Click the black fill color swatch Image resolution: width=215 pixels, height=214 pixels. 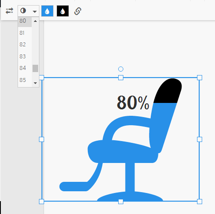click(x=63, y=11)
